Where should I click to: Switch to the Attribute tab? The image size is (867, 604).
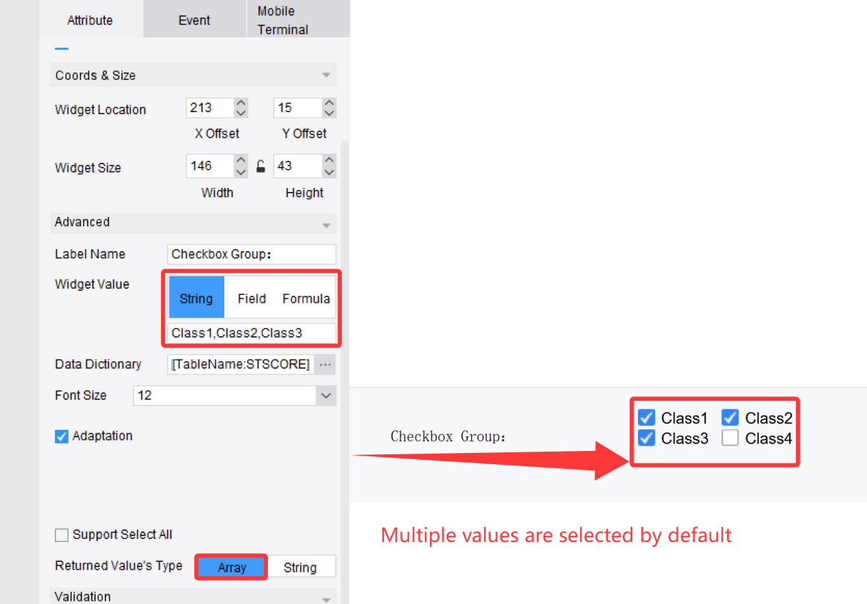click(90, 20)
